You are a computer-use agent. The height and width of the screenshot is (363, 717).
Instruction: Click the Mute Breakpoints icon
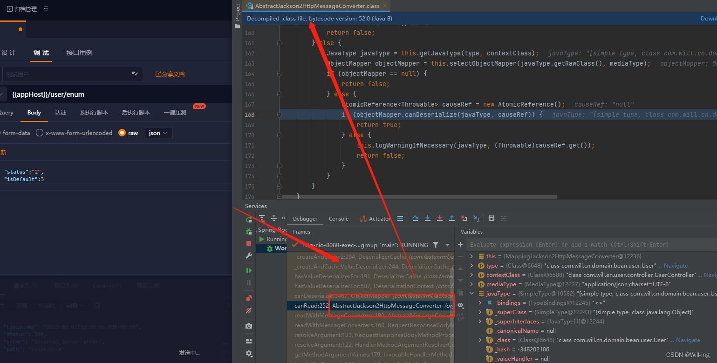[x=249, y=310]
